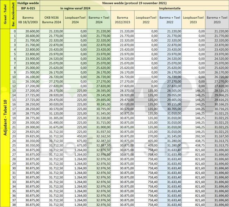The width and height of the screenshot is (229, 207).
Task: Select the 450,00 LoopbaanToel cell in row 23
Action: (75, 136)
